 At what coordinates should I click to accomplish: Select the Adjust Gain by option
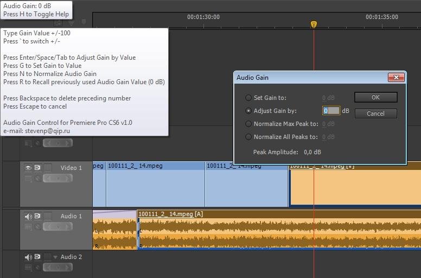[x=248, y=111]
